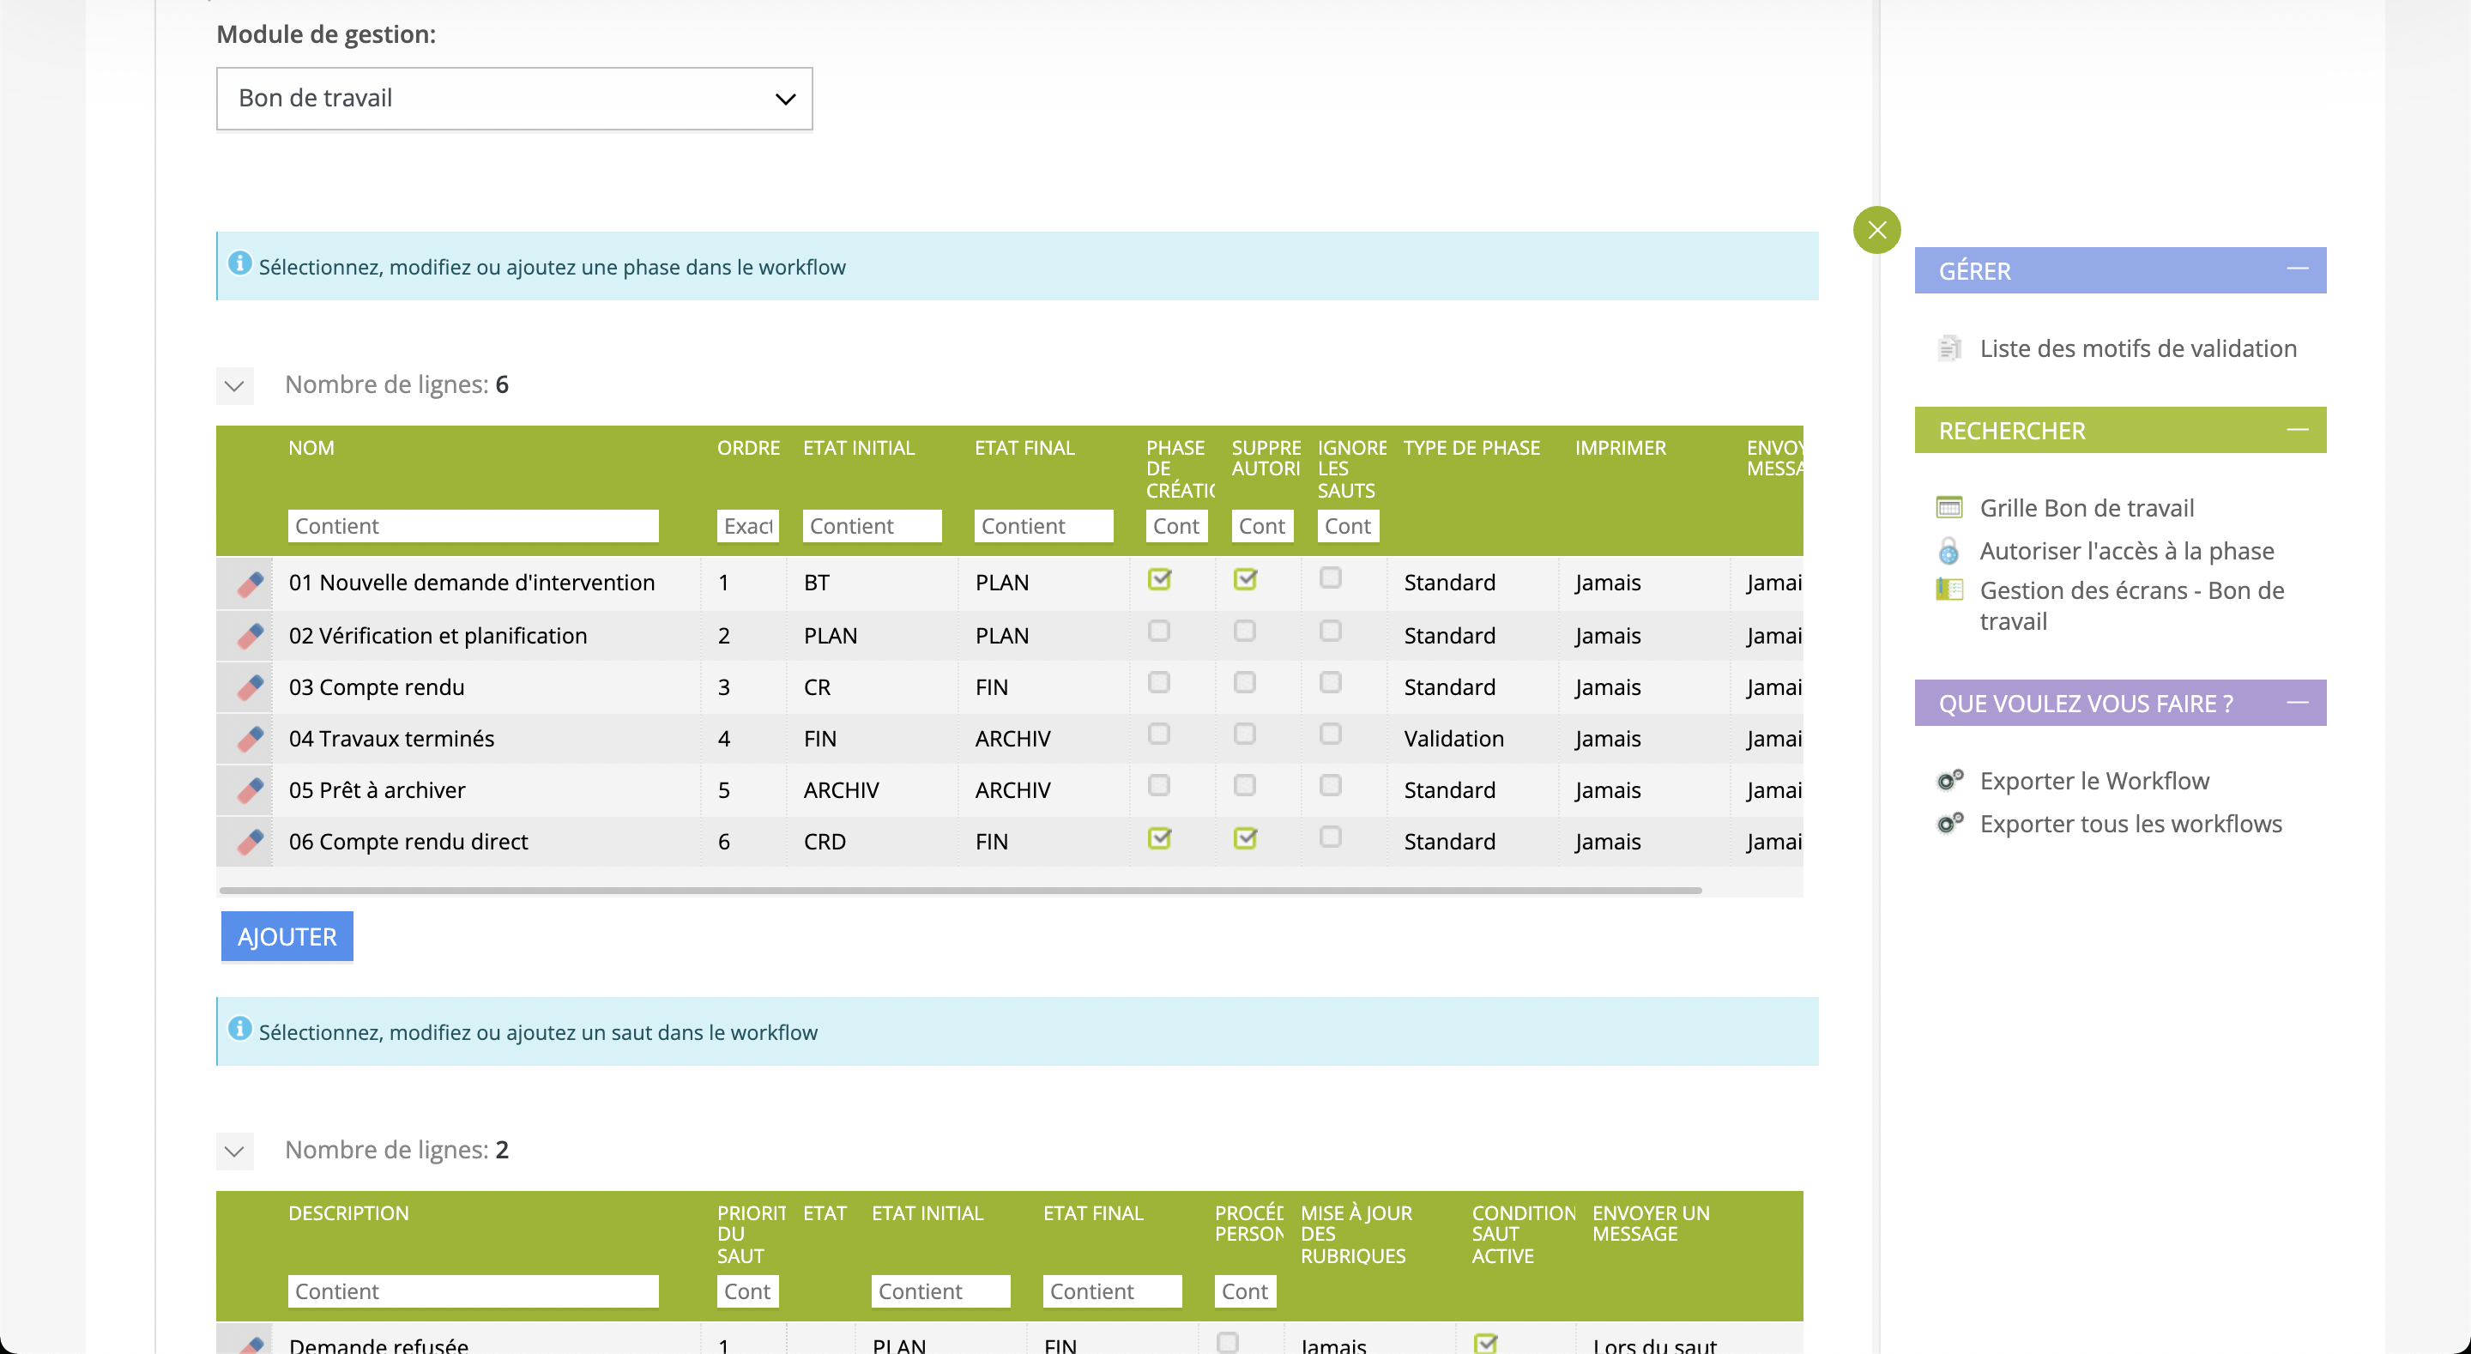
Task: Click Exporter tous les workflows link
Action: (2130, 825)
